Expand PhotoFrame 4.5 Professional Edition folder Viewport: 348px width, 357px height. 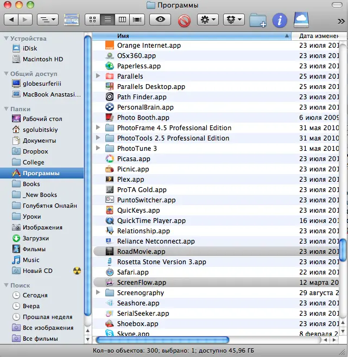[98, 127]
